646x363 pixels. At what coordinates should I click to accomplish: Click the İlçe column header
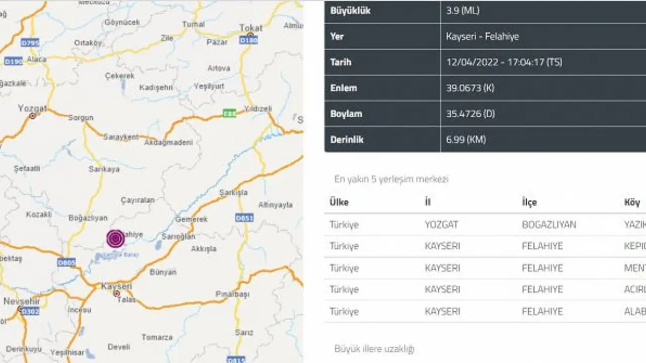coord(529,202)
